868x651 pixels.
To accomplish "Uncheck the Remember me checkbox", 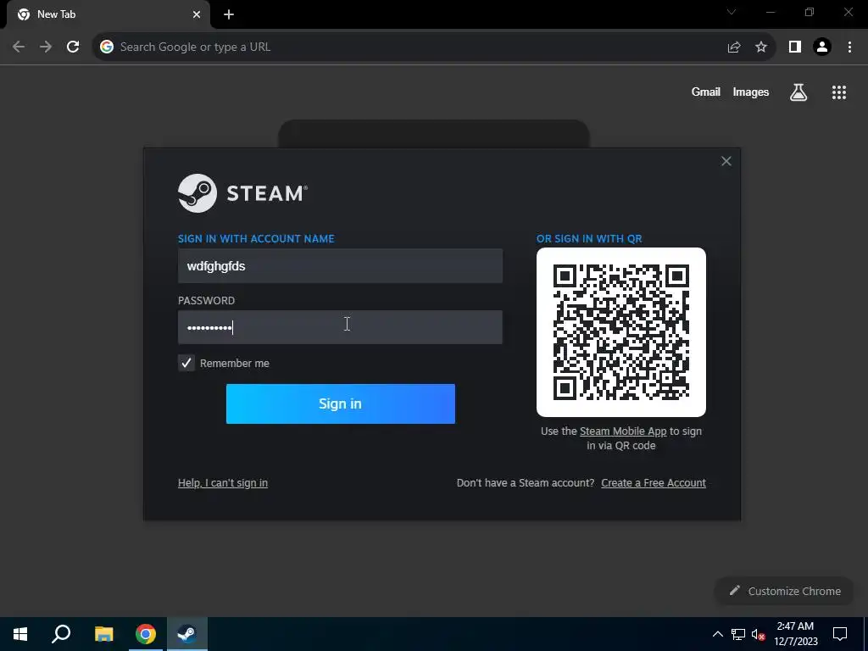I will [x=186, y=363].
